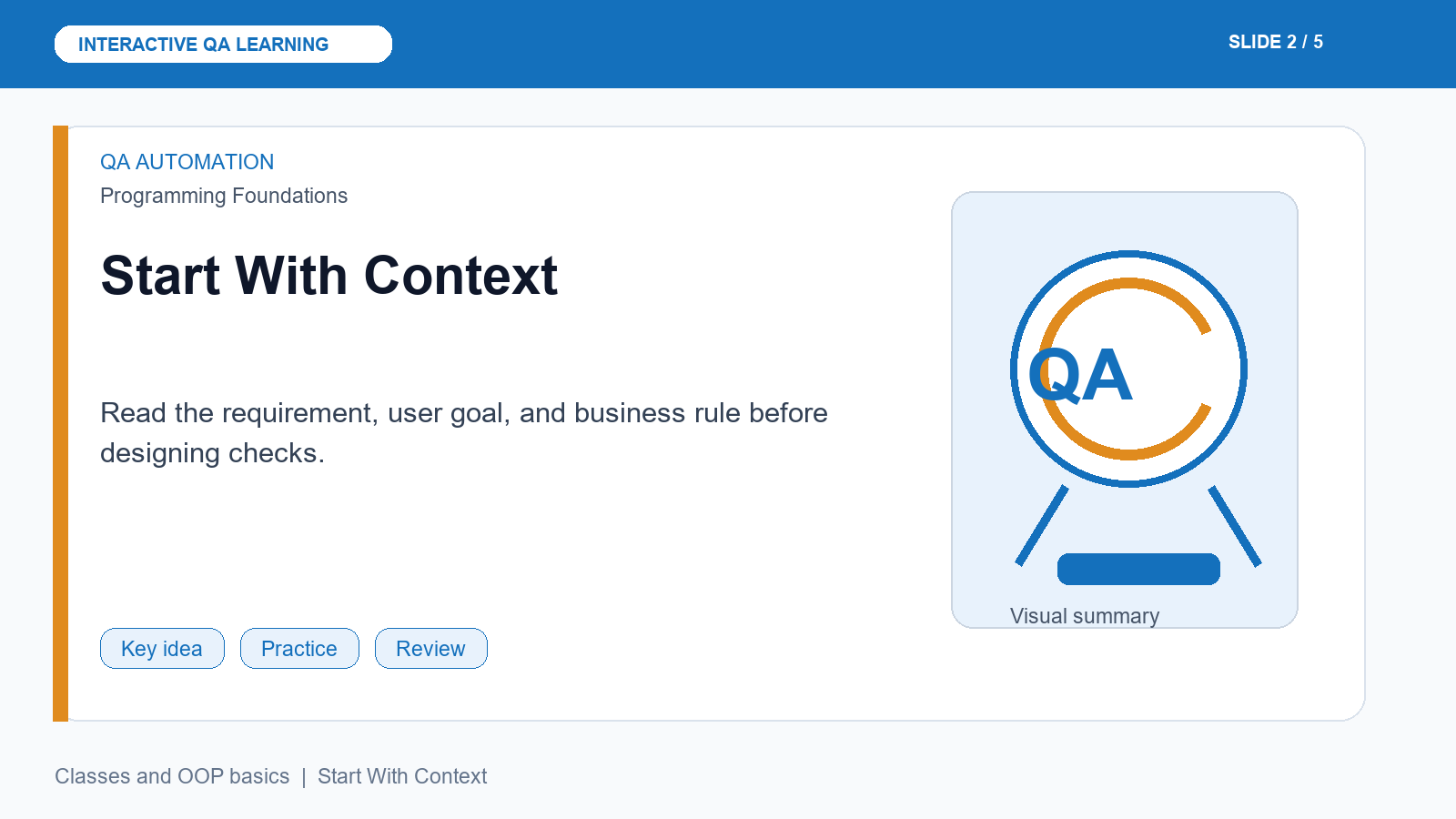1456x819 pixels.
Task: Click the QA magnifier circle icon
Action: (x=1128, y=369)
